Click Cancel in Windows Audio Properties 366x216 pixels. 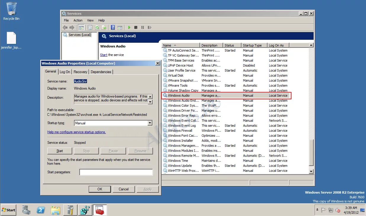124,189
